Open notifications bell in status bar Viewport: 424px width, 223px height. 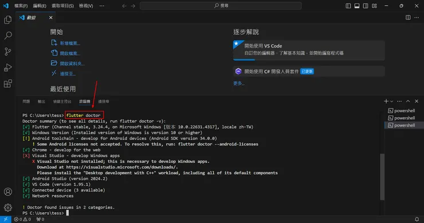417,220
